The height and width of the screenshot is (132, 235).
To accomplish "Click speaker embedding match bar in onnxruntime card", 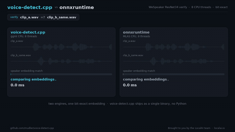I will coord(174,74).
